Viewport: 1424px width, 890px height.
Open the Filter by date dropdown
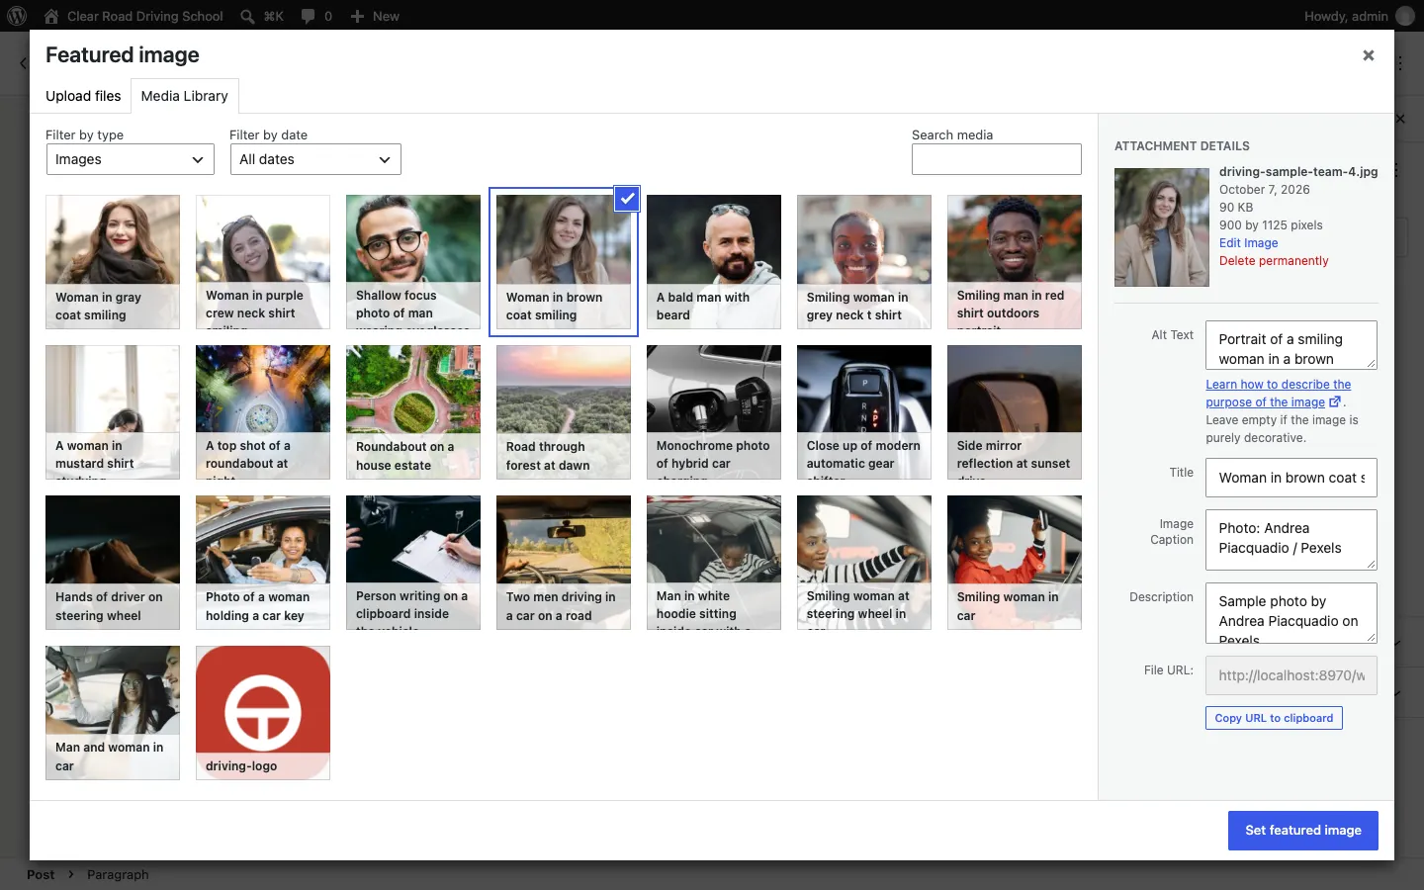tap(315, 159)
